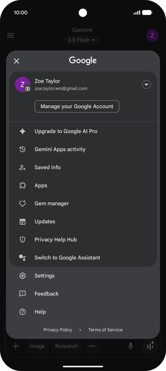The height and width of the screenshot is (371, 166).
Task: Click the Apps puzzle piece icon
Action: pyautogui.click(x=22, y=185)
